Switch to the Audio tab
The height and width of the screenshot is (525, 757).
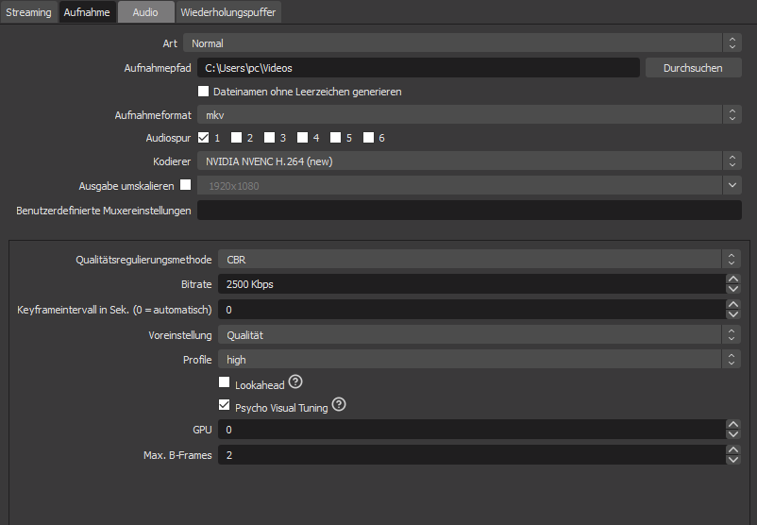tap(145, 12)
